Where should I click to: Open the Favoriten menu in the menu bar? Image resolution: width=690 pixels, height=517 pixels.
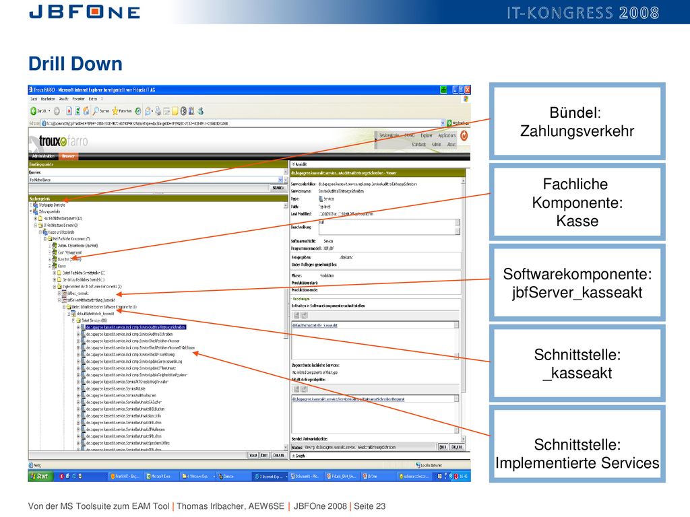coord(78,99)
